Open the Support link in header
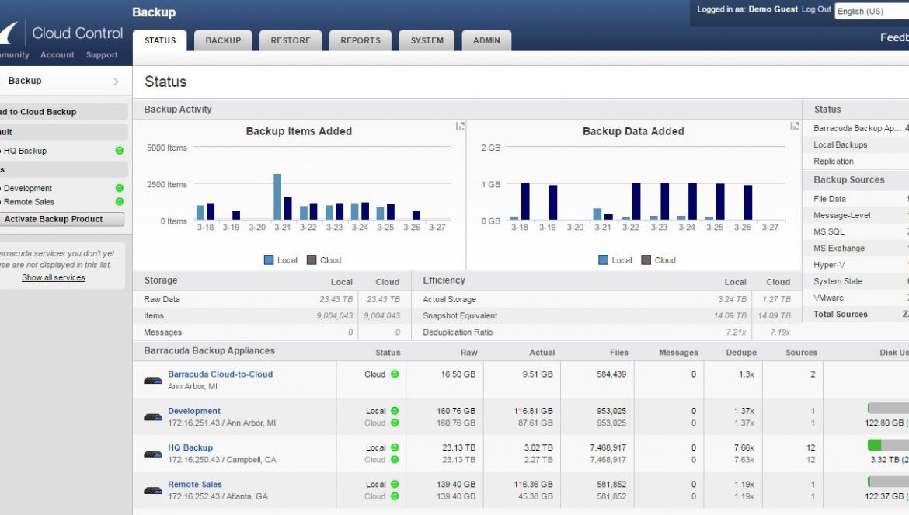 click(102, 55)
